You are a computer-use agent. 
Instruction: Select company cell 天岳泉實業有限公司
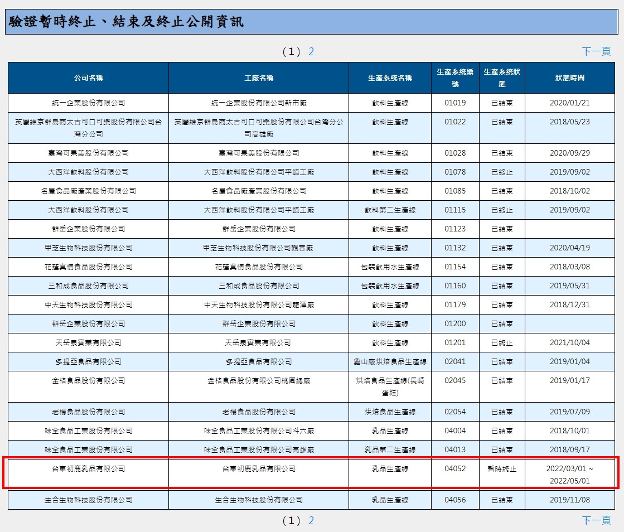[x=88, y=342]
